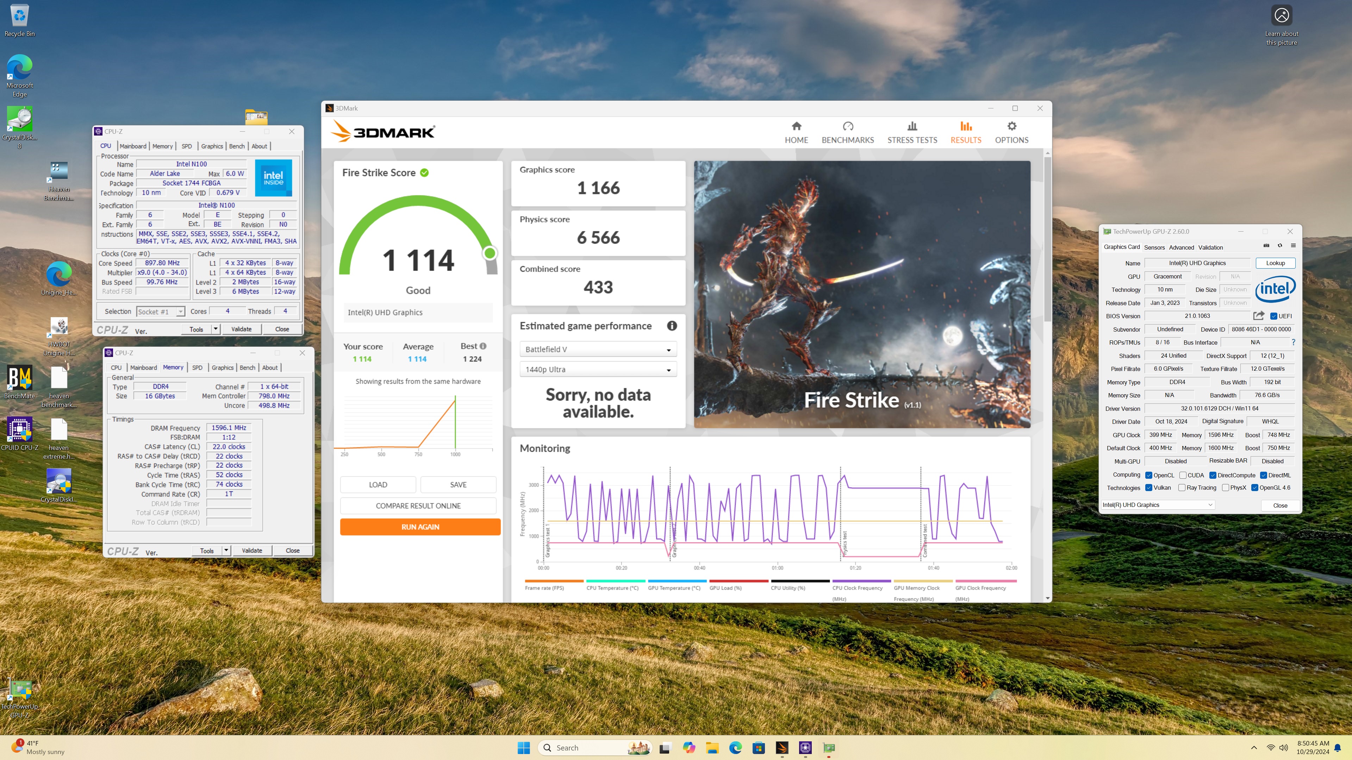
Task: Open Bench tab in upper CPU-Z window
Action: [237, 146]
